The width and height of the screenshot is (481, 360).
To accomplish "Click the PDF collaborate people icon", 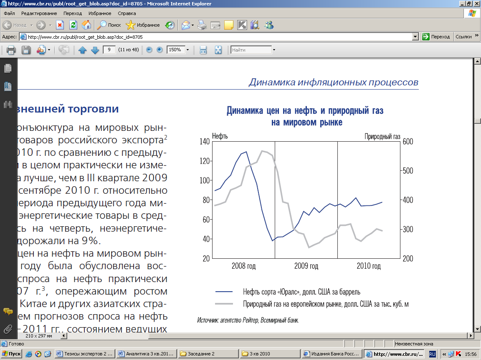I will (x=41, y=50).
